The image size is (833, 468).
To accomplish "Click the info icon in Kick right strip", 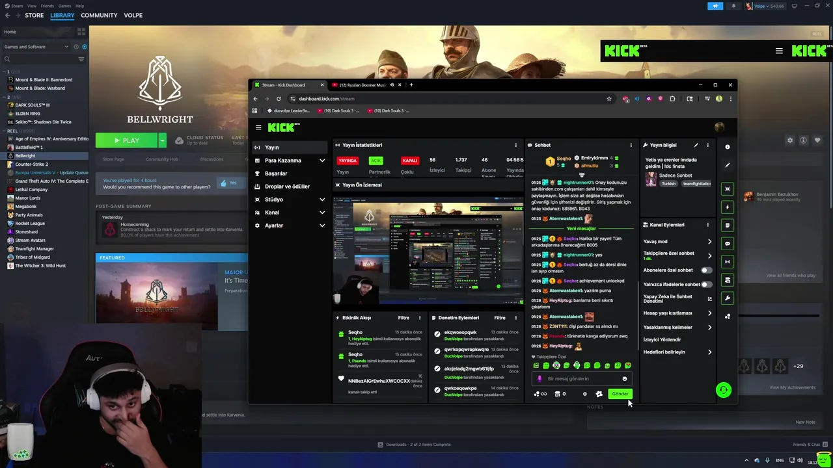I will pos(728,147).
